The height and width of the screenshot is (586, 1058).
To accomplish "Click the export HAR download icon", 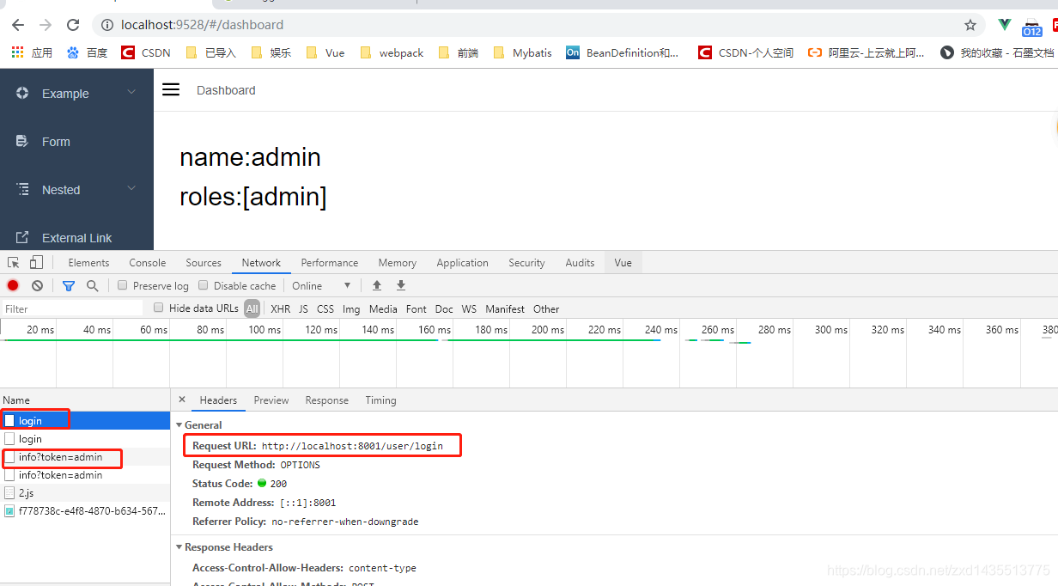I will pos(400,285).
